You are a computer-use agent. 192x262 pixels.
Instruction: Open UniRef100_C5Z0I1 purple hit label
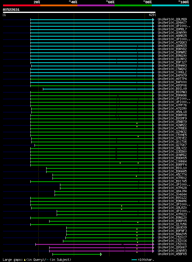tap(172, 244)
